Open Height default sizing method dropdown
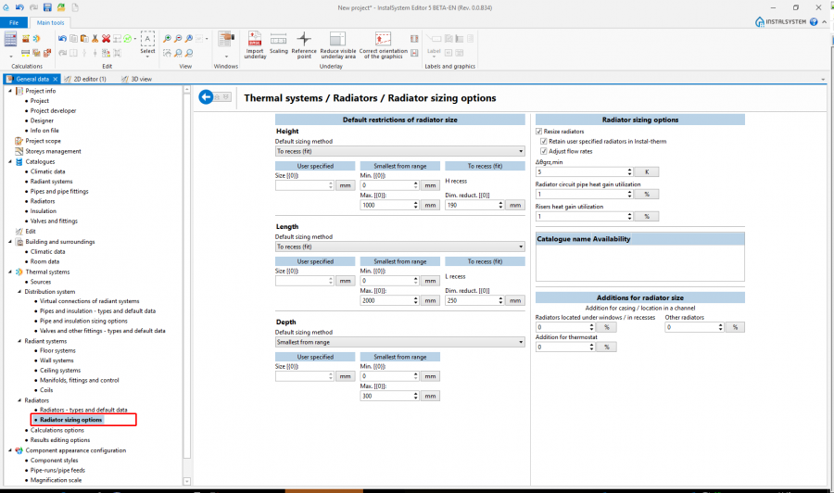Screen dimensions: 834x493 pos(400,150)
